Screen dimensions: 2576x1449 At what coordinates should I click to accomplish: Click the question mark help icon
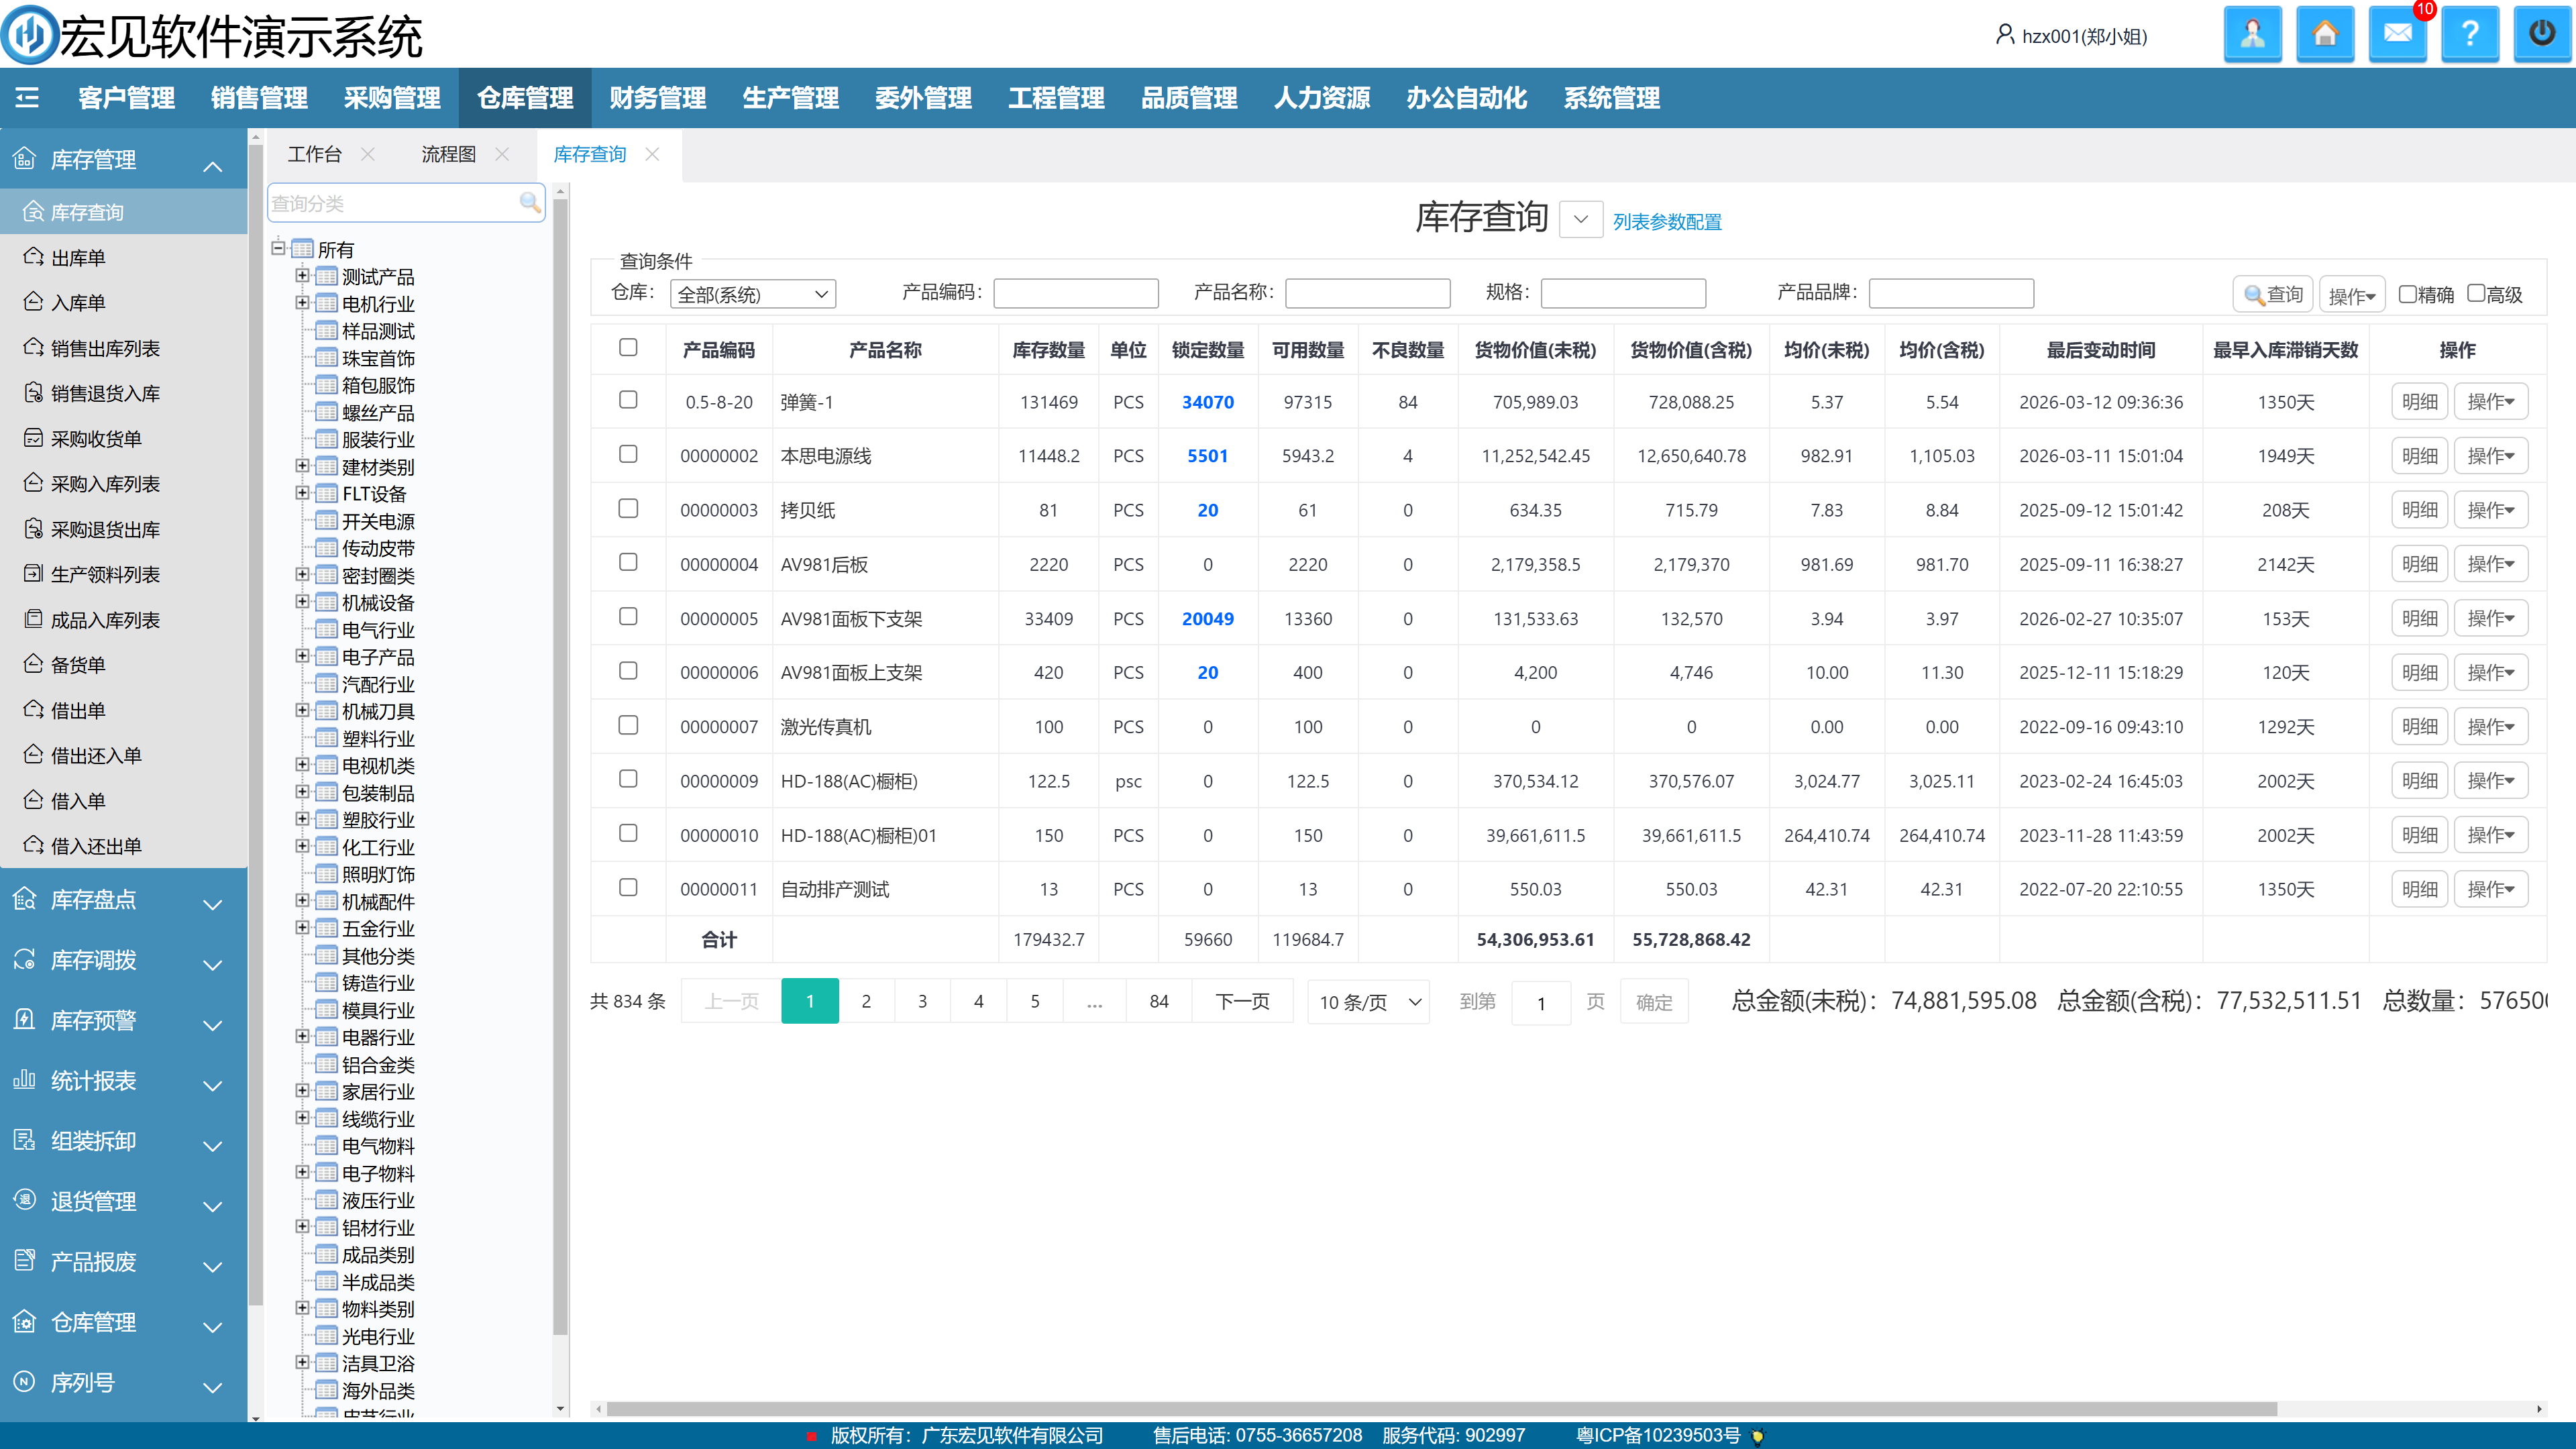coord(2469,35)
